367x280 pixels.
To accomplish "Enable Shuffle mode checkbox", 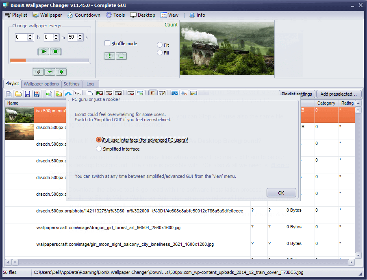I will point(107,44).
